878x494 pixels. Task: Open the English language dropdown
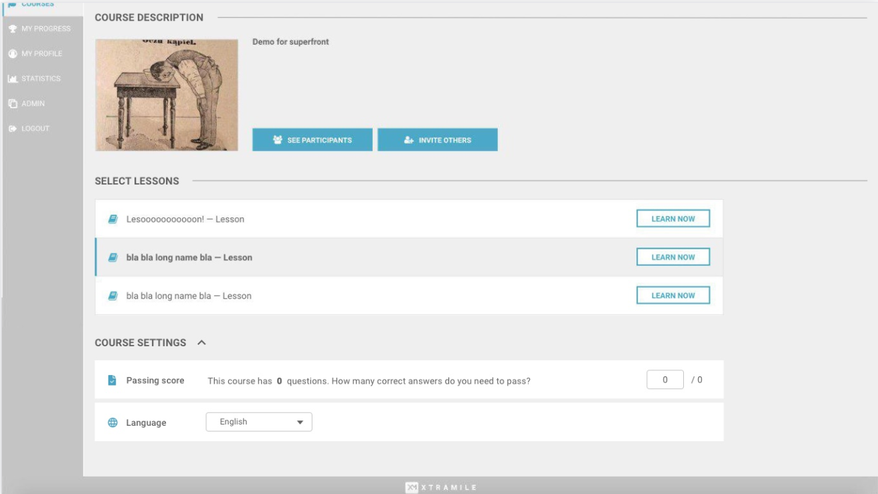(259, 422)
